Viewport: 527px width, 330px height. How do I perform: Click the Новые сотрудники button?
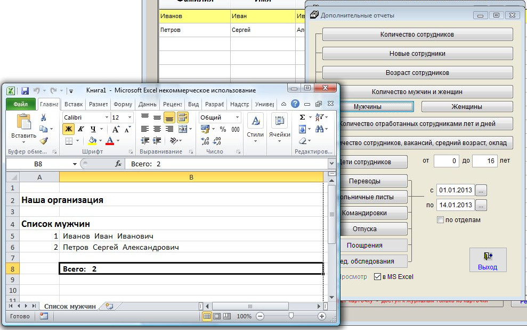click(x=417, y=54)
